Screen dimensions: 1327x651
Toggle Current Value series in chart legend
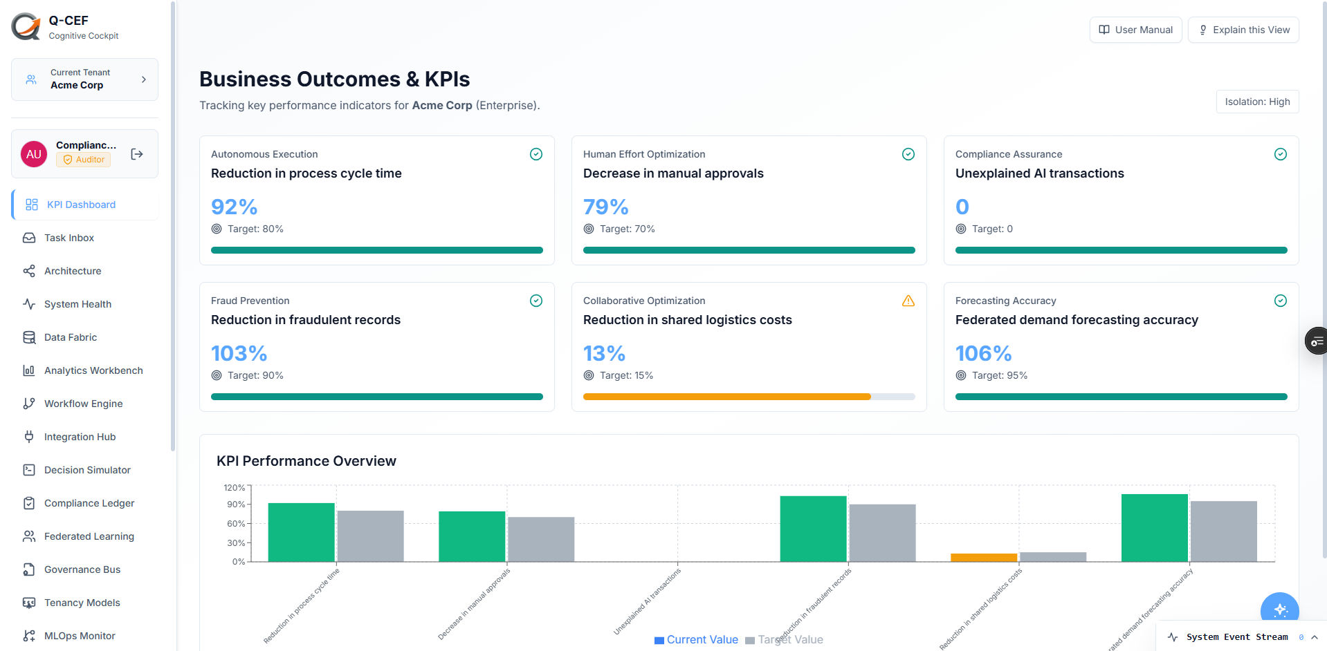pyautogui.click(x=696, y=640)
